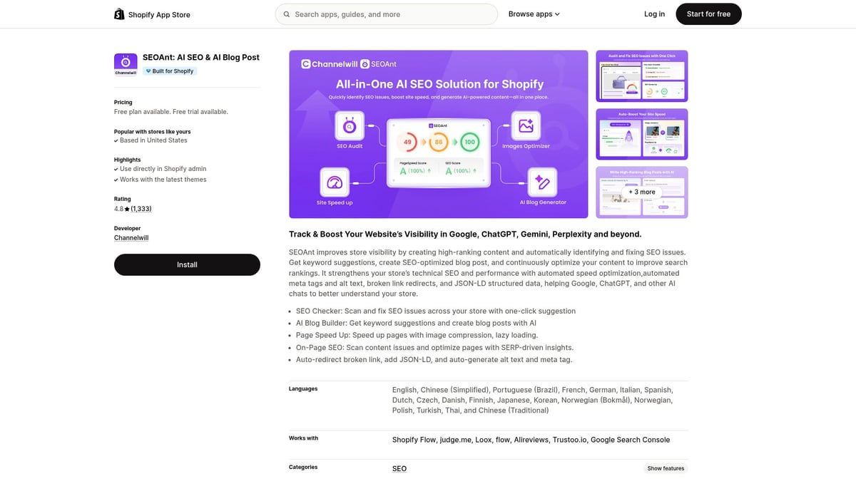The height and width of the screenshot is (481, 856).
Task: Select Log in from the top navigation
Action: click(653, 14)
